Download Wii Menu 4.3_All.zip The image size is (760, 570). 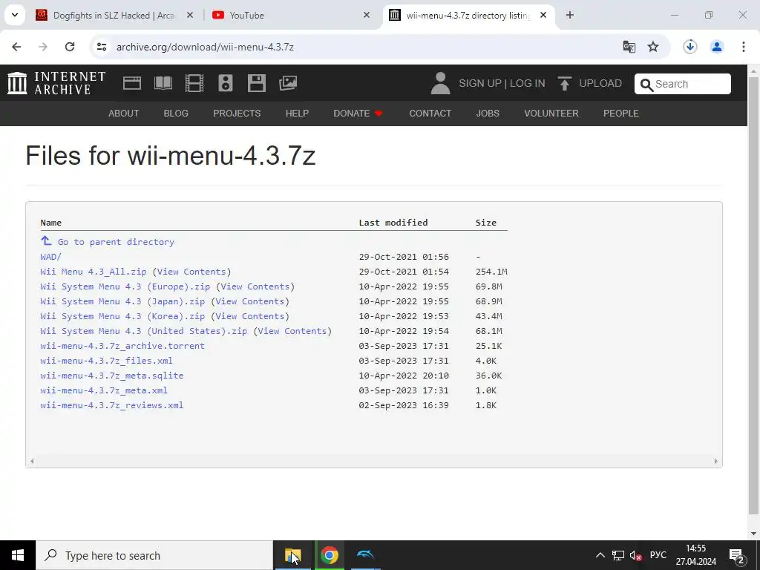(93, 272)
